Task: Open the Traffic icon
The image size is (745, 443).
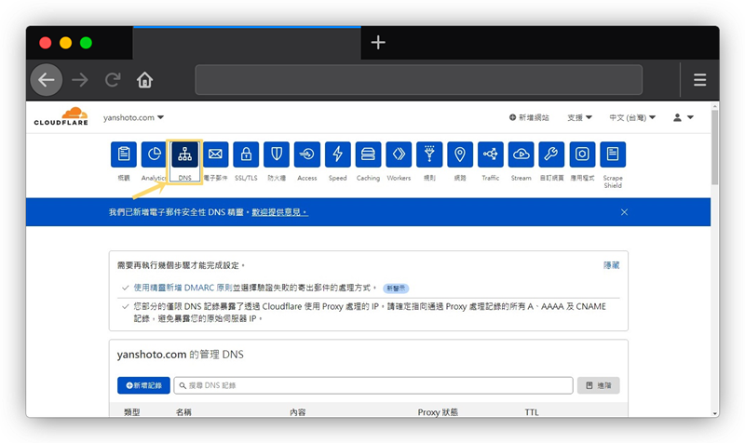Action: pos(491,154)
